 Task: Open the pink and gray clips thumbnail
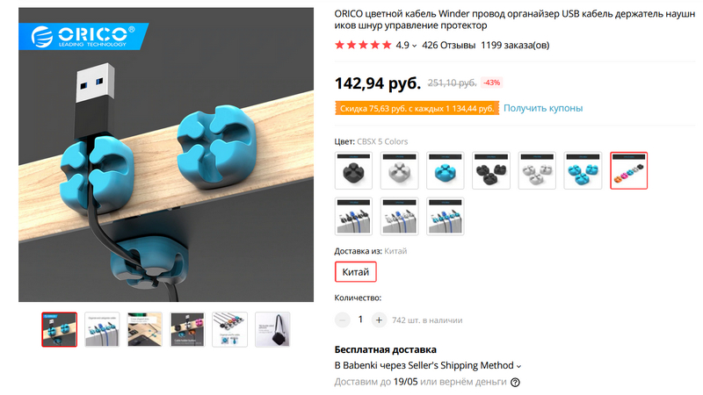[187, 330]
